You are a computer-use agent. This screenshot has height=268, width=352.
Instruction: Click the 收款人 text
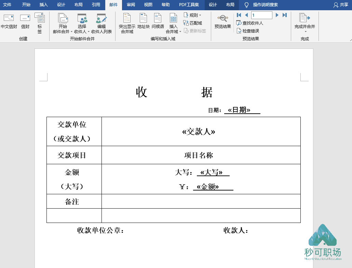point(236,230)
